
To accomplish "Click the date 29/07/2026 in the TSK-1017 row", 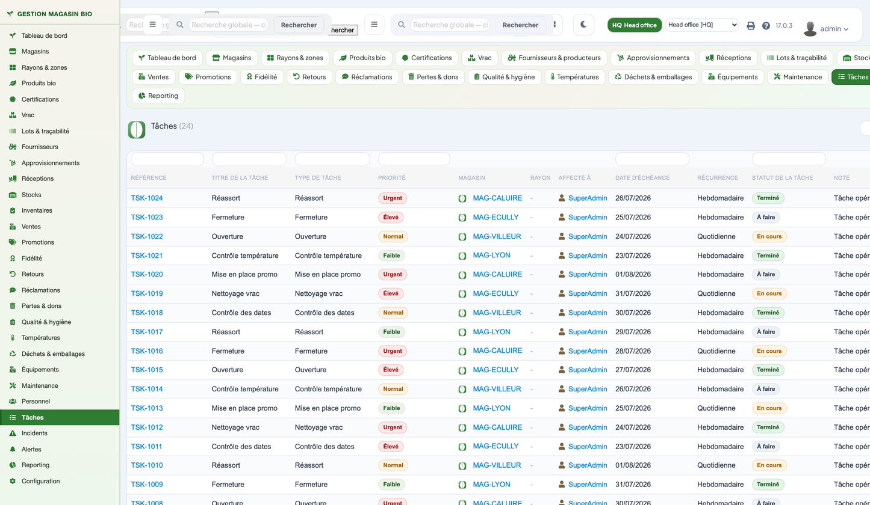I will (x=633, y=332).
